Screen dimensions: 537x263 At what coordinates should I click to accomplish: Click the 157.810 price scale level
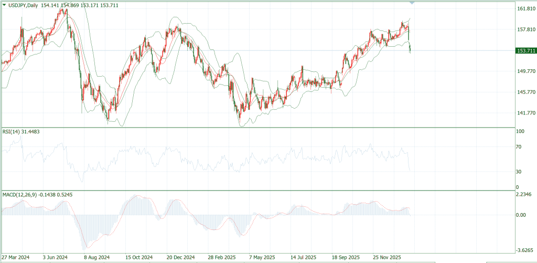[x=525, y=30]
